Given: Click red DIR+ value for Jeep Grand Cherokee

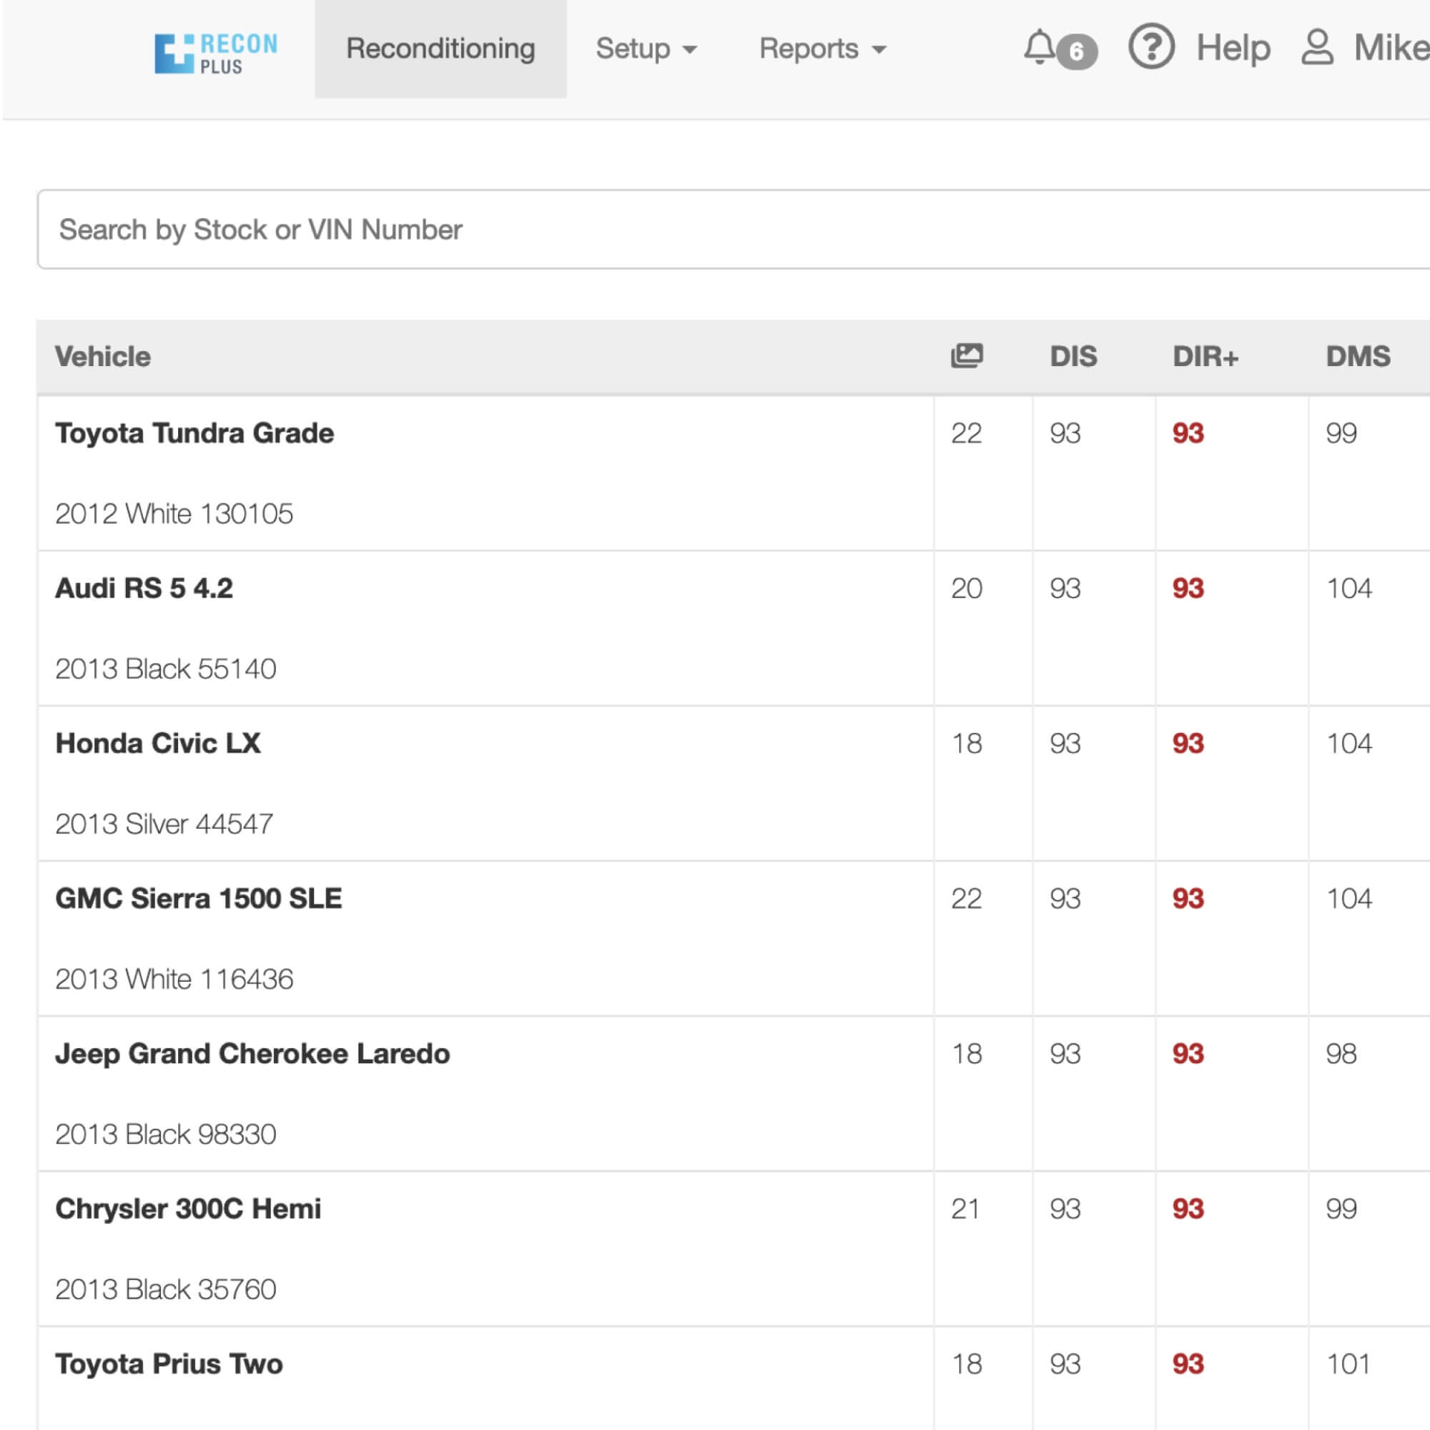Looking at the screenshot, I should (x=1188, y=1054).
